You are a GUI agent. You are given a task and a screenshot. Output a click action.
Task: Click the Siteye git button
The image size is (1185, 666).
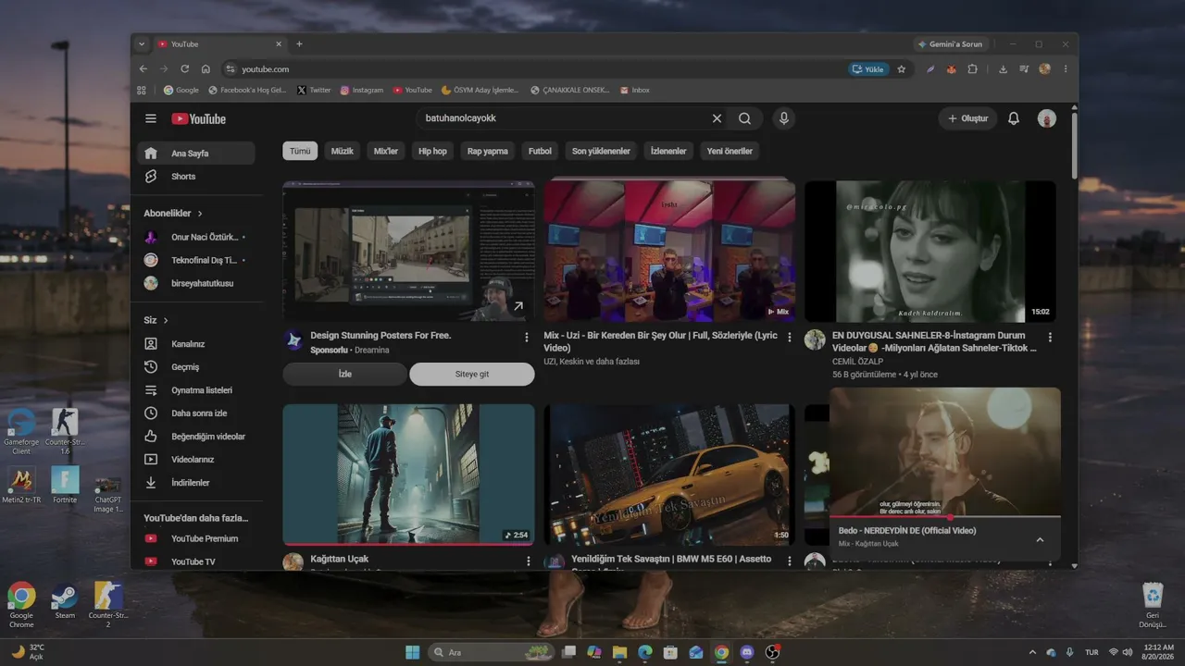472,374
